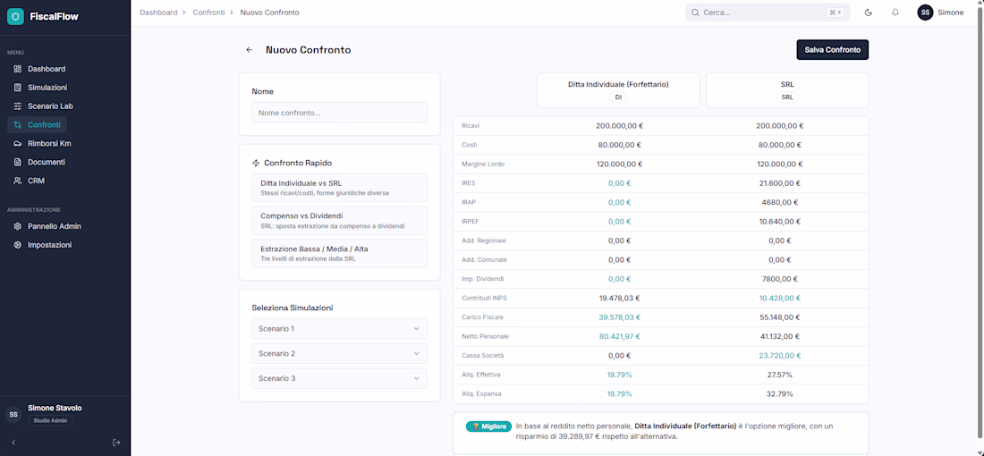Click the Salva Confronto button
Viewport: 984px width, 456px height.
832,50
